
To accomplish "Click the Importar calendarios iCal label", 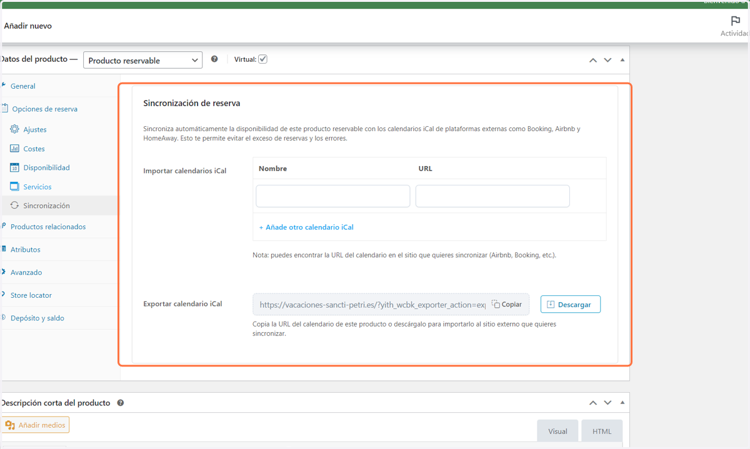I will pos(185,170).
